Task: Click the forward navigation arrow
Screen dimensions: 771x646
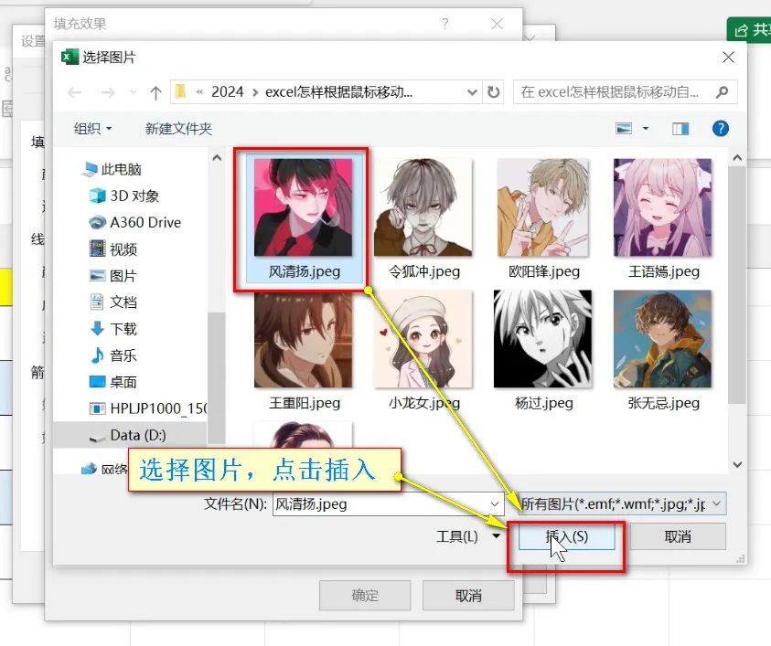Action: tap(108, 92)
